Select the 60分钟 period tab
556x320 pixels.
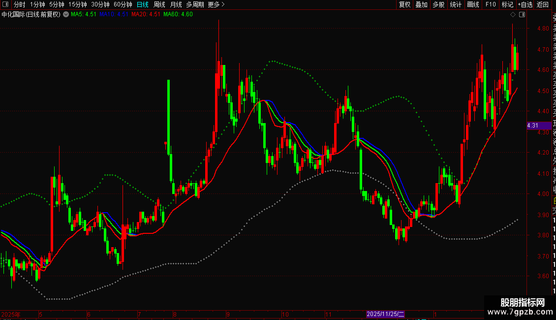tap(123, 4)
